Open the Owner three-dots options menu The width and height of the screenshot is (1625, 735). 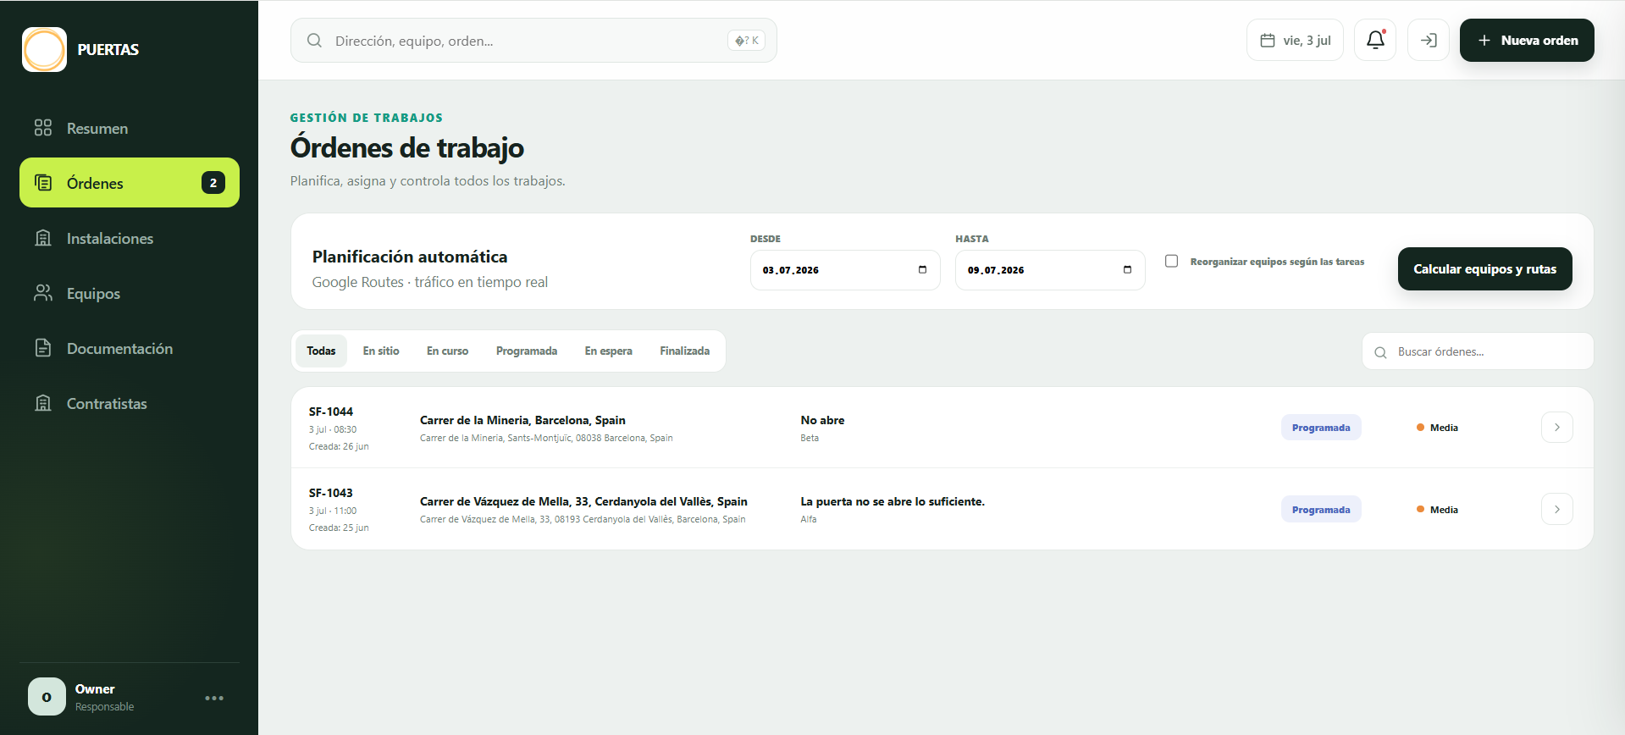click(x=214, y=698)
